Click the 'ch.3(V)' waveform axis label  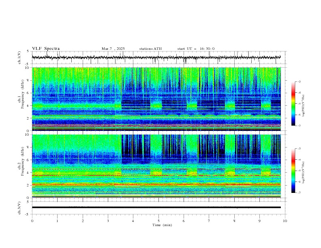[19, 208]
